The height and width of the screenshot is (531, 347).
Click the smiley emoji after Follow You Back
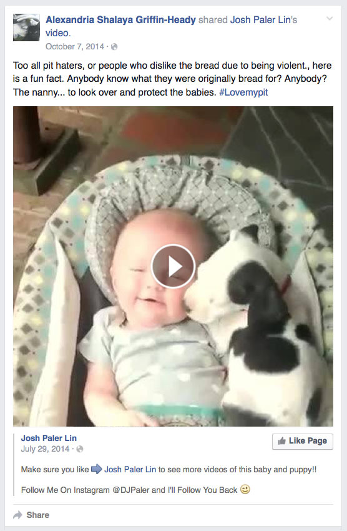[x=245, y=489]
